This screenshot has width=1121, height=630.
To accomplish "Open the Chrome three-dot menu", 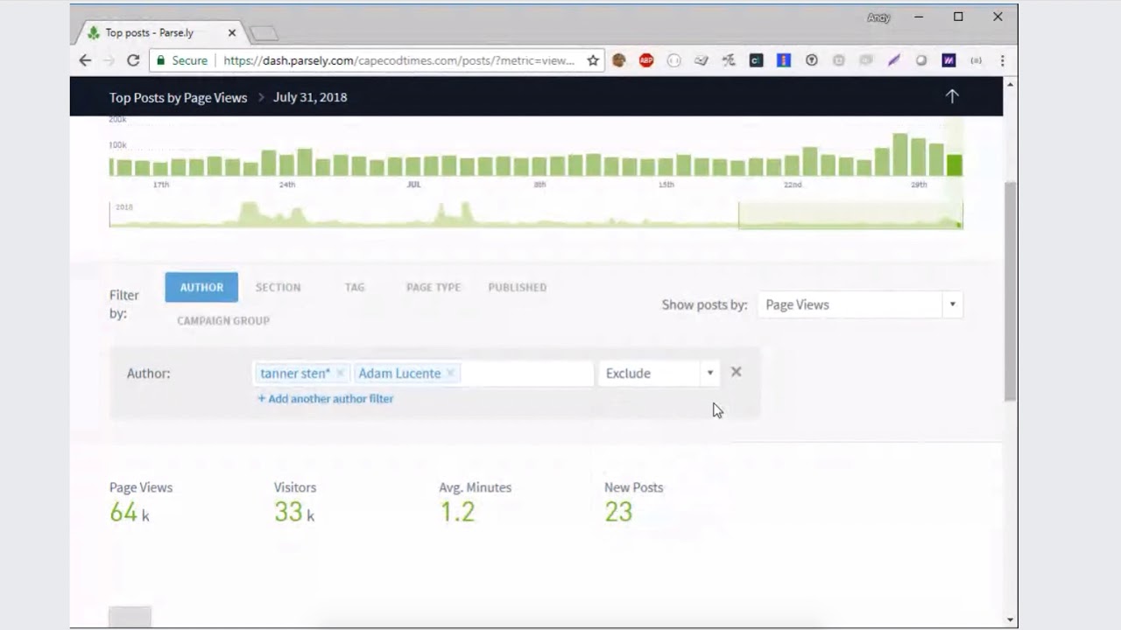I will 1002,60.
